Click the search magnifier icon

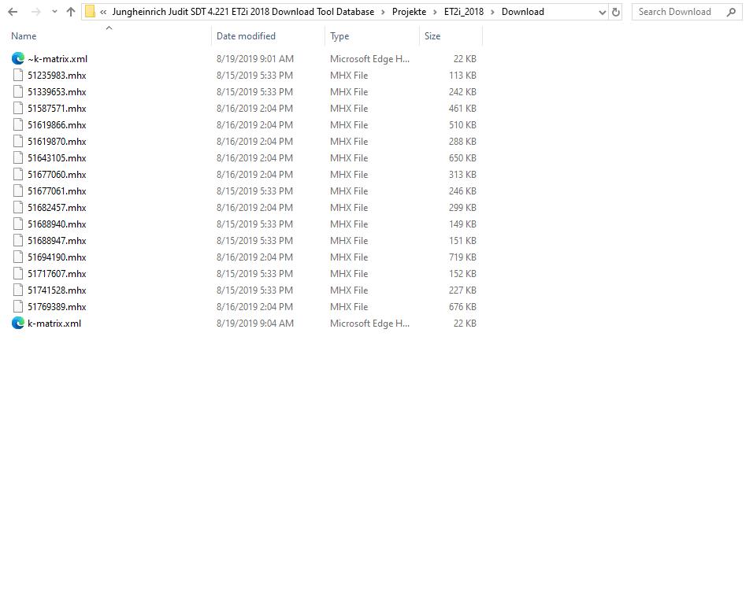click(x=732, y=12)
